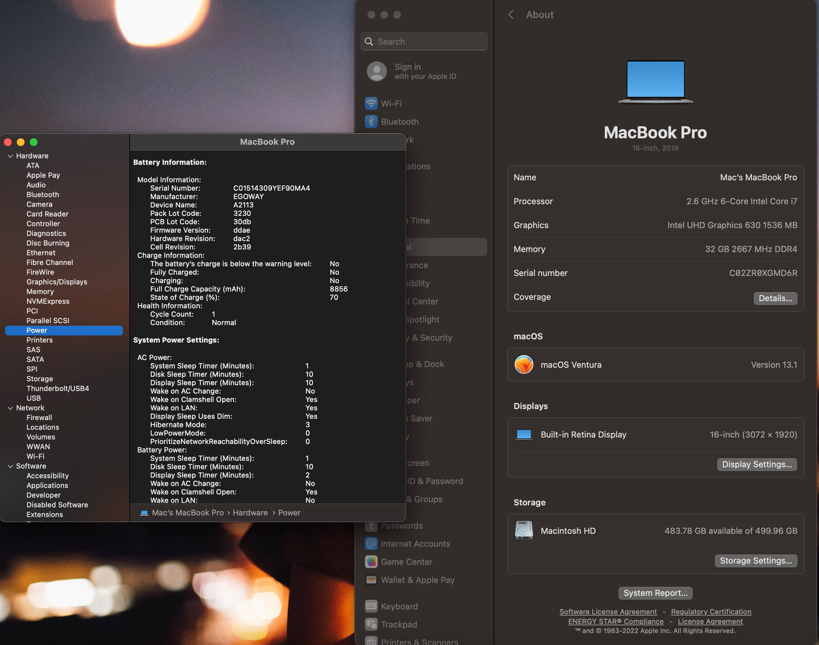Click the Internet Accounts icon

(371, 544)
